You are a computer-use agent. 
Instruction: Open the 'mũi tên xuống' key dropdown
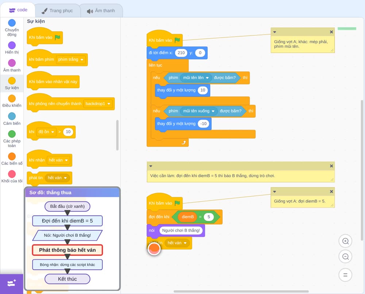click(199, 111)
